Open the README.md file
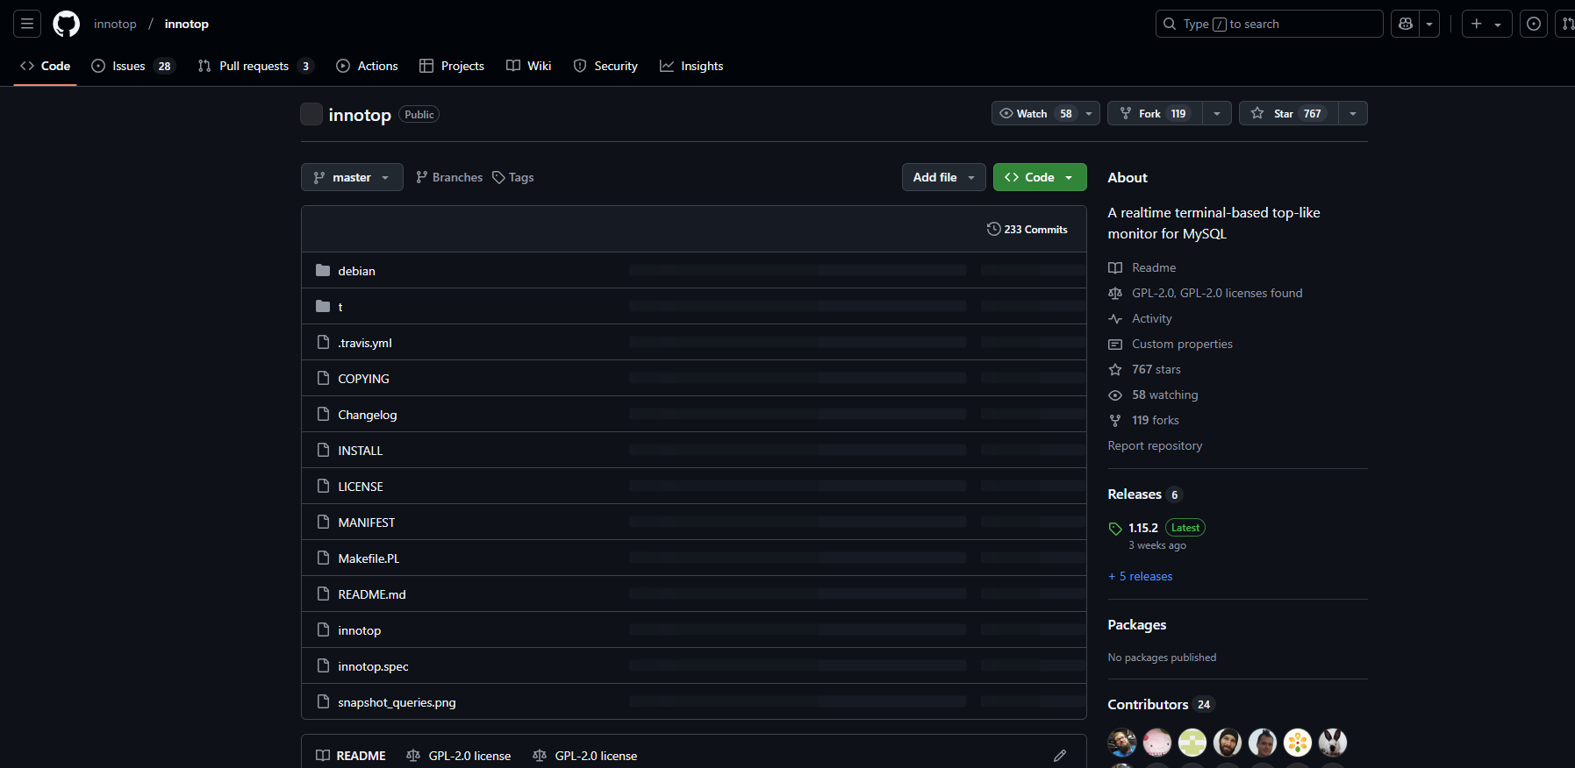 (x=372, y=594)
